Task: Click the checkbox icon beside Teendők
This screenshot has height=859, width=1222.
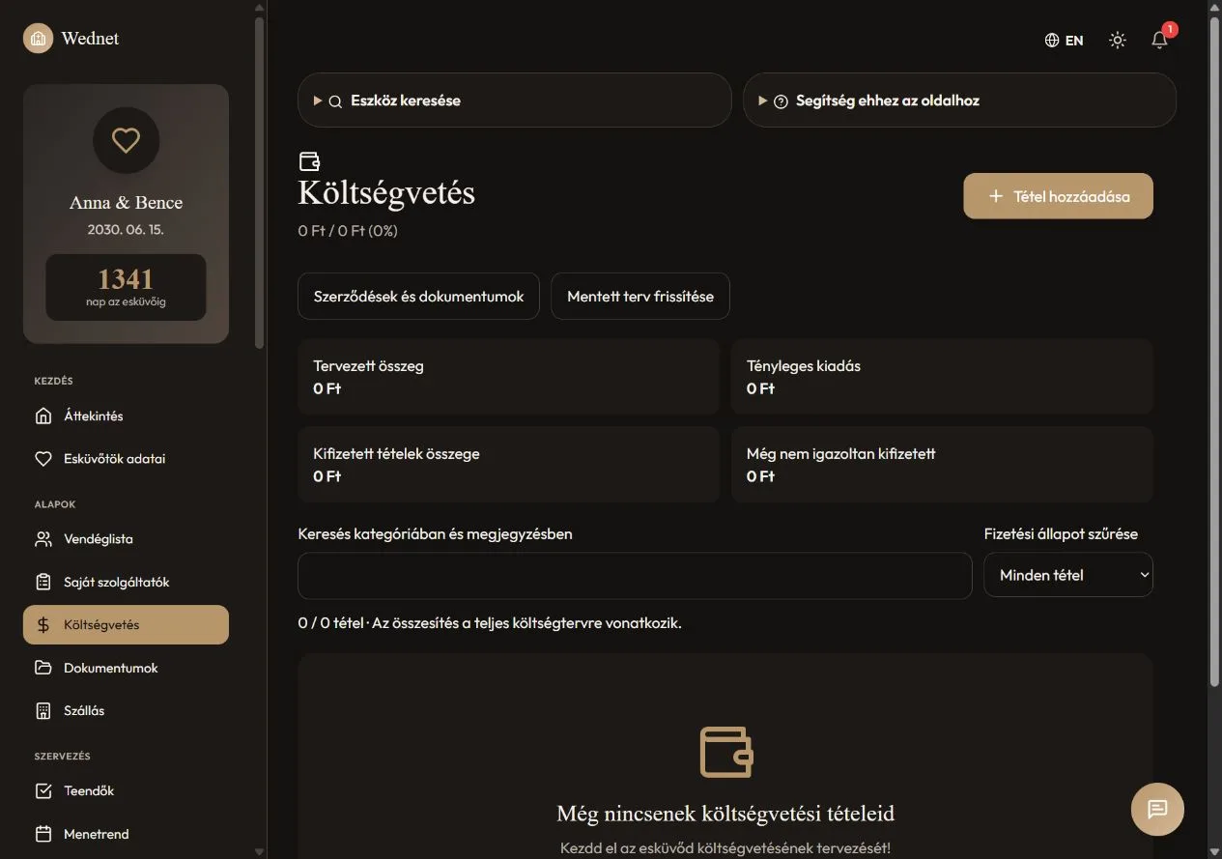Action: point(43,790)
